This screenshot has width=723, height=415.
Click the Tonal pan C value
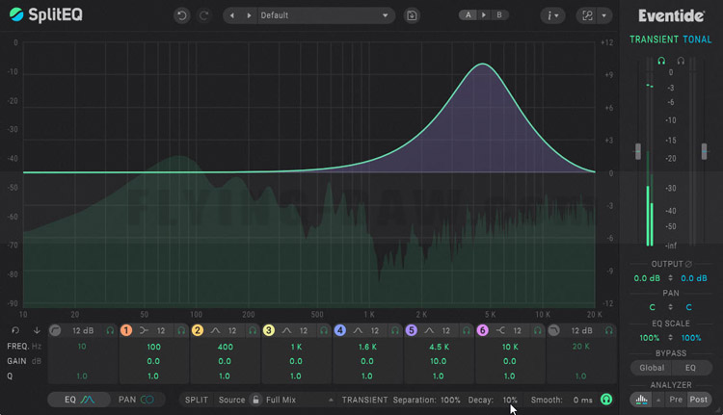tap(689, 307)
